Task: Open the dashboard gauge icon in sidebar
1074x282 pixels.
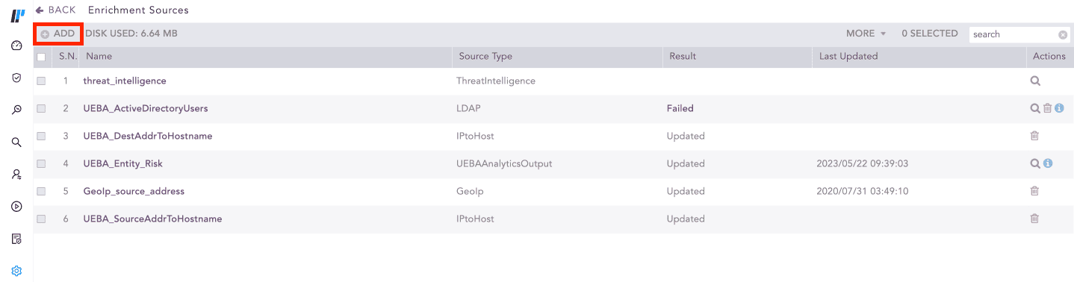Action: (x=16, y=46)
